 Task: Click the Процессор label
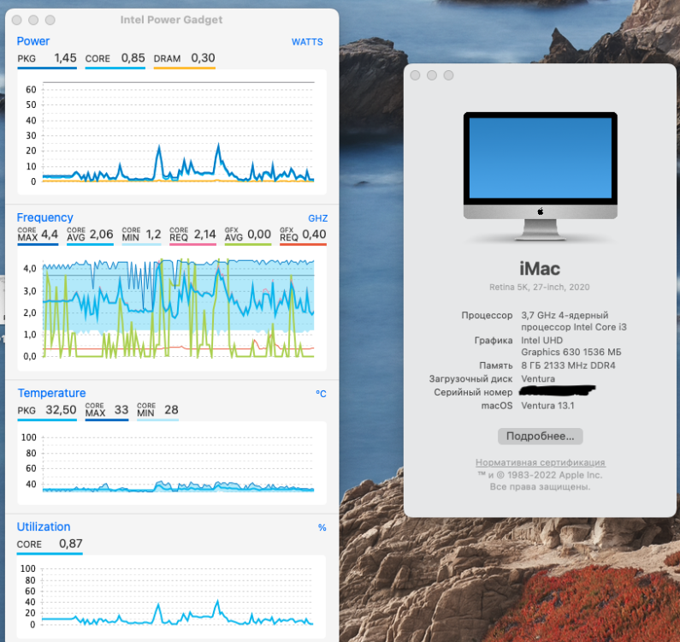487,315
